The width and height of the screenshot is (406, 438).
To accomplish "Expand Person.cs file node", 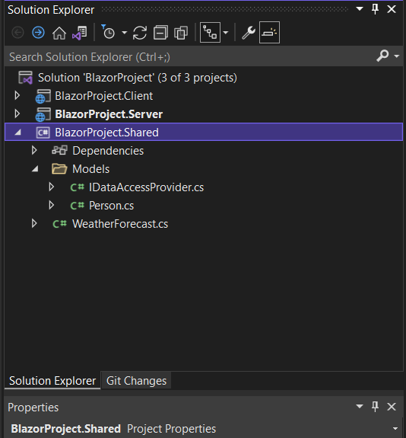I will pos(51,206).
